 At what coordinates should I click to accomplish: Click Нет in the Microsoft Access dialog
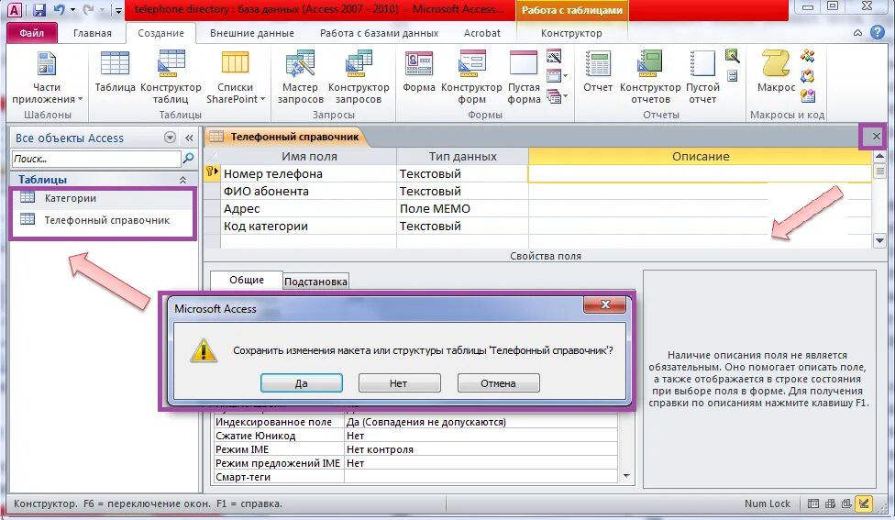point(399,383)
